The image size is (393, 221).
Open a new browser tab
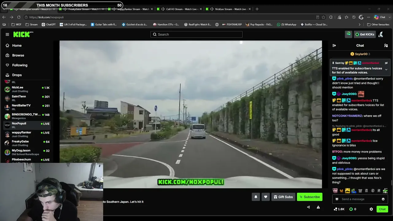click(257, 9)
